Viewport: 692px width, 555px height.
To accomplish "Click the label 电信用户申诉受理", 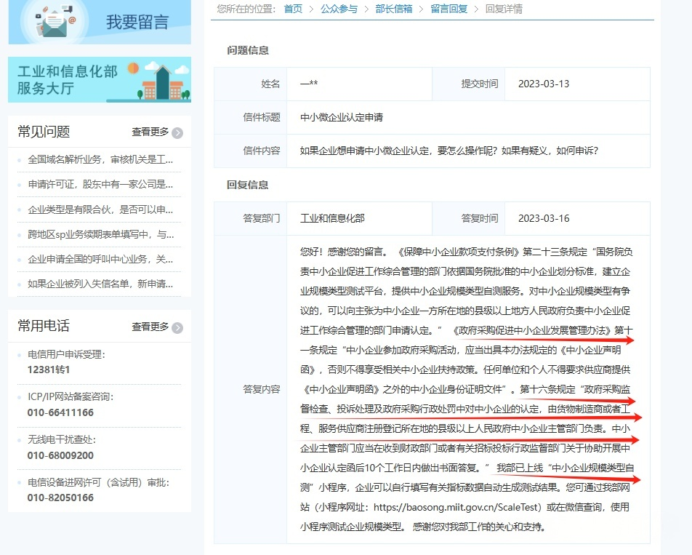I will (x=66, y=354).
